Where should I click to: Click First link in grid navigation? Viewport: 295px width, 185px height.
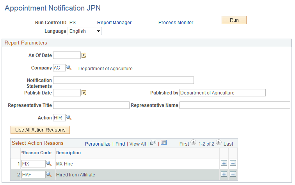(184, 144)
